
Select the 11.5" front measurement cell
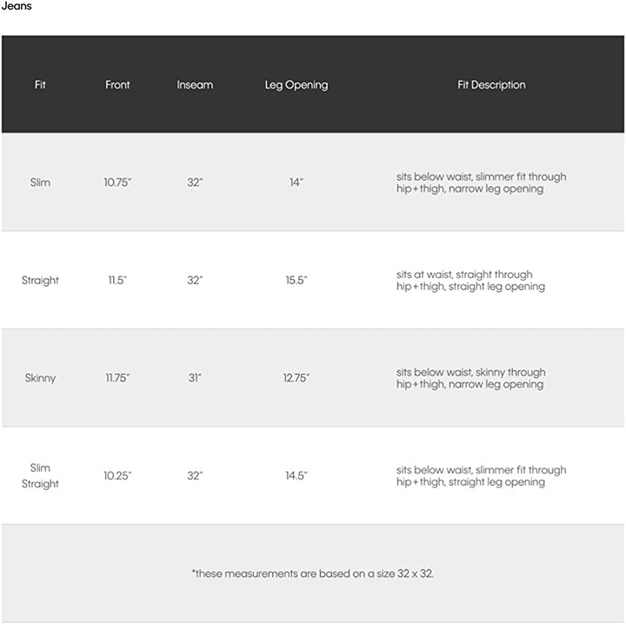click(x=117, y=280)
